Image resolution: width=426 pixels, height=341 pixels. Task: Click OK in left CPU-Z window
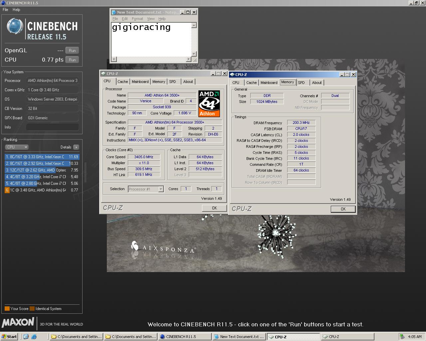214,208
